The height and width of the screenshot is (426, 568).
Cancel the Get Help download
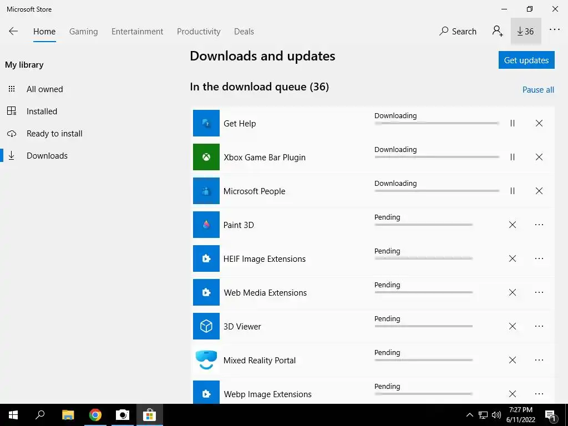pyautogui.click(x=539, y=123)
